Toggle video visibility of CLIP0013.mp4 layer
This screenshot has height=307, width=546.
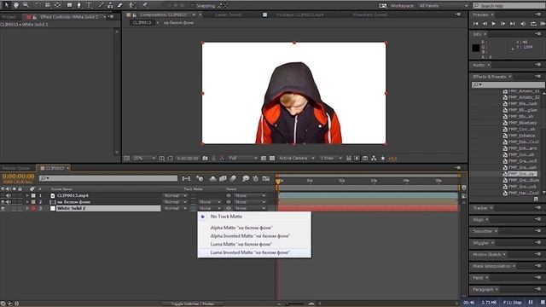pos(3,195)
